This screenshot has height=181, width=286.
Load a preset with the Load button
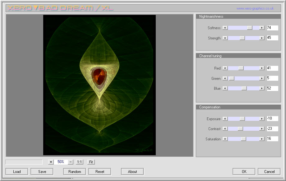click(x=17, y=172)
